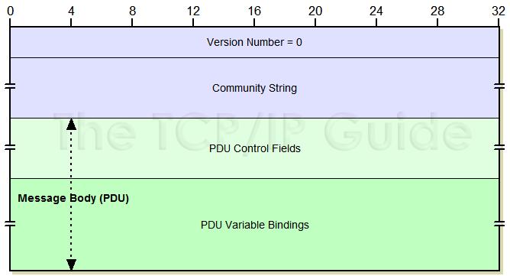Select the Community String label
This screenshot has height=276, width=510.
pyautogui.click(x=255, y=88)
